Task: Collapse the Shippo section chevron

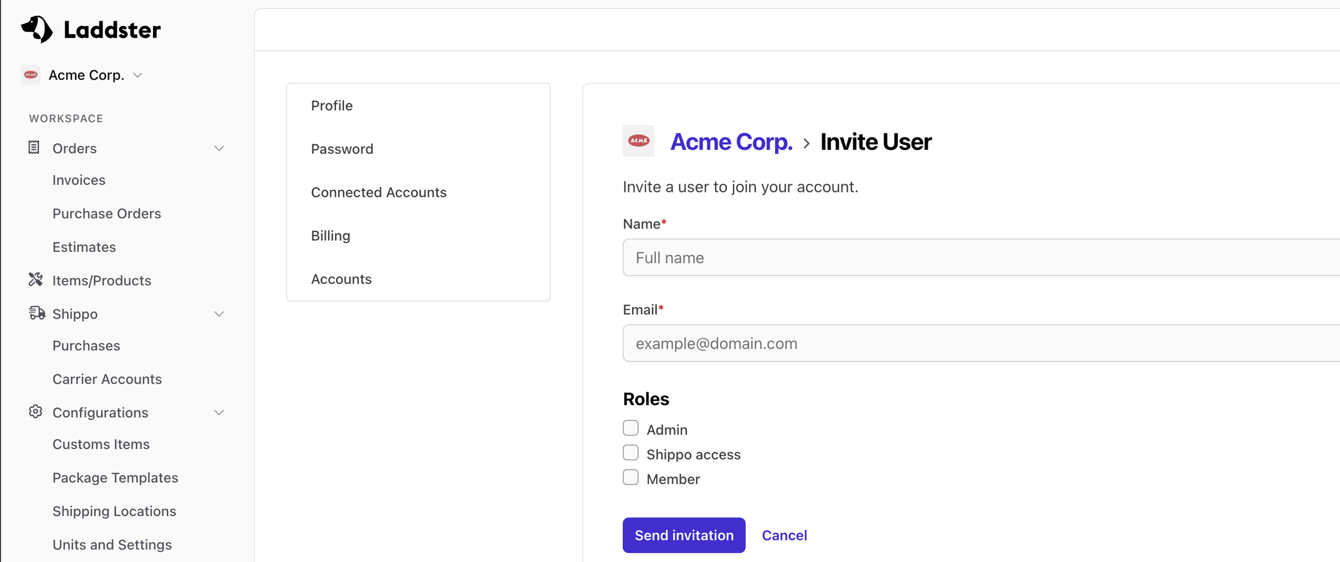Action: [x=219, y=314]
